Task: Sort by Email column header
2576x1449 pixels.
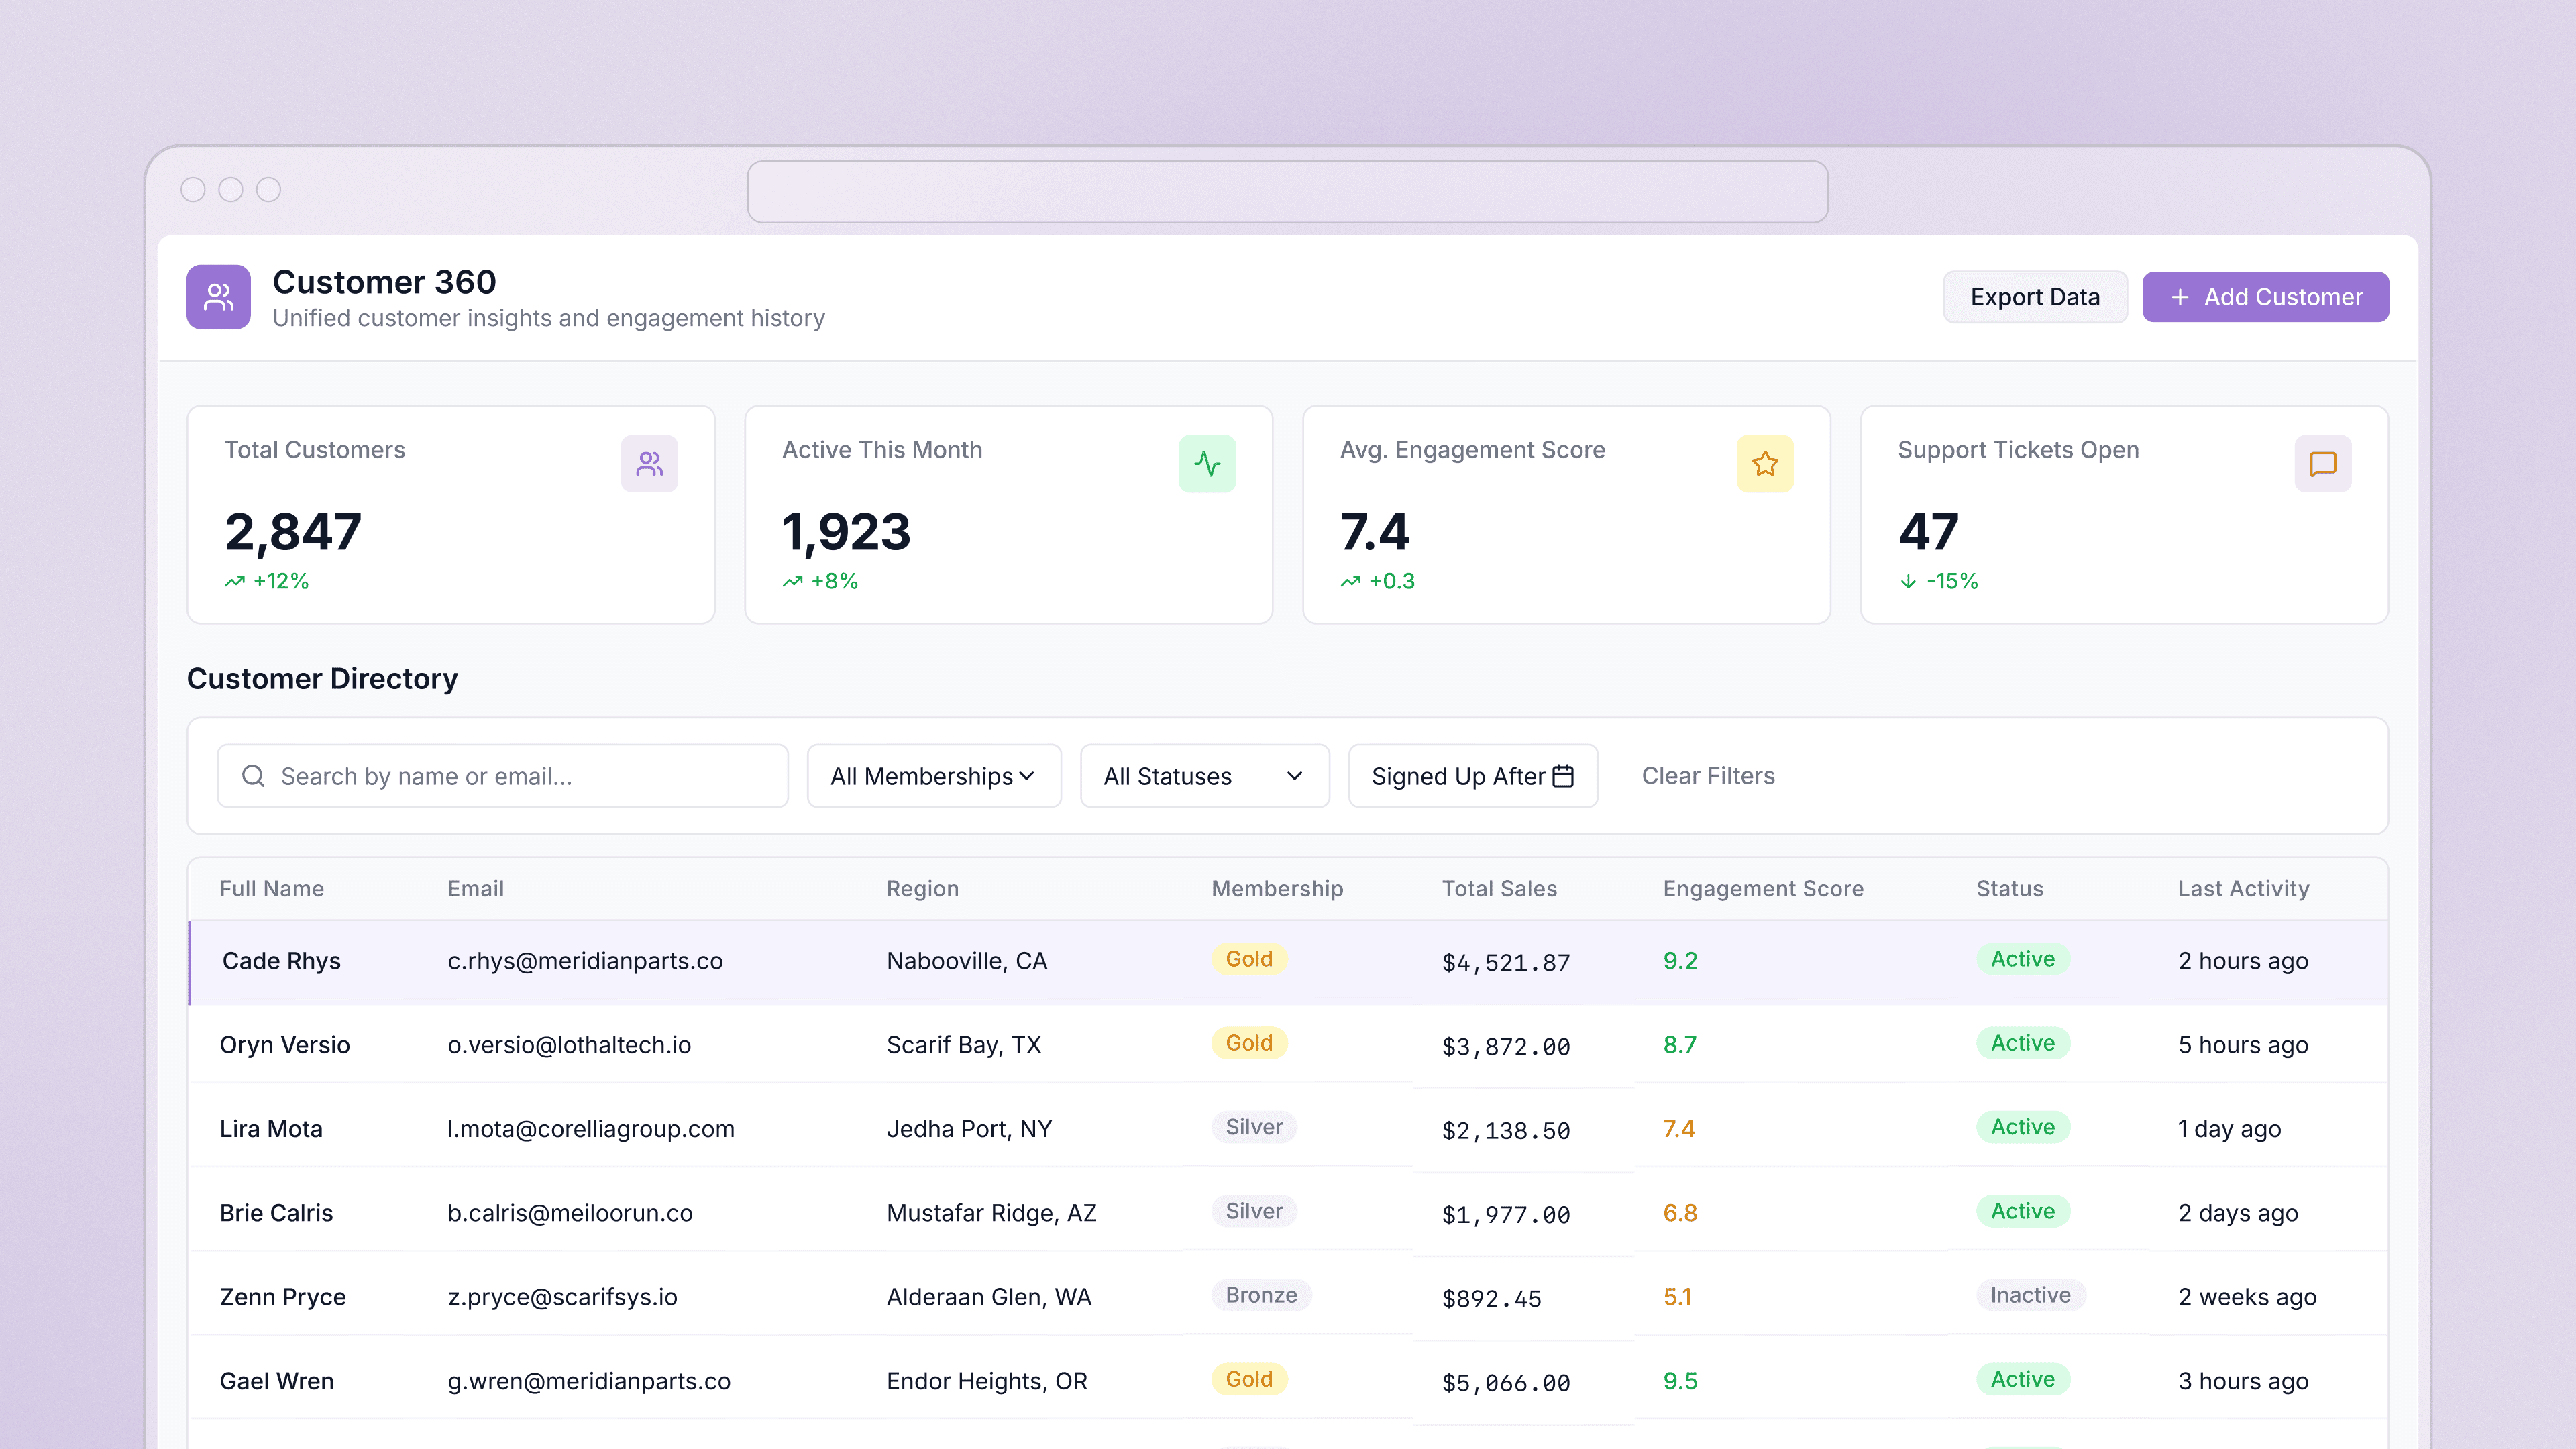Action: pyautogui.click(x=476, y=889)
